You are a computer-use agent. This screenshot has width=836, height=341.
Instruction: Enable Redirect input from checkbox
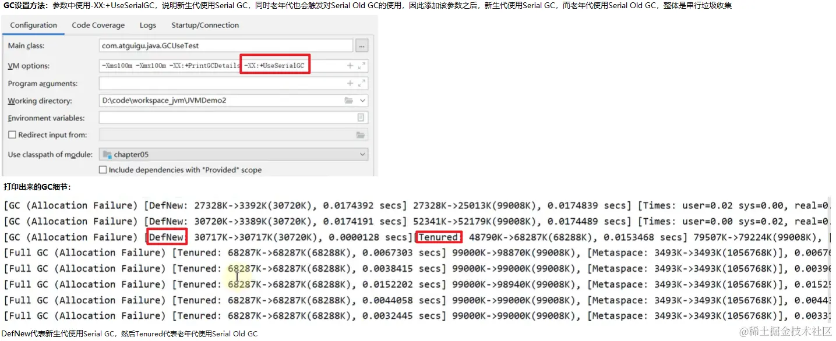12,135
